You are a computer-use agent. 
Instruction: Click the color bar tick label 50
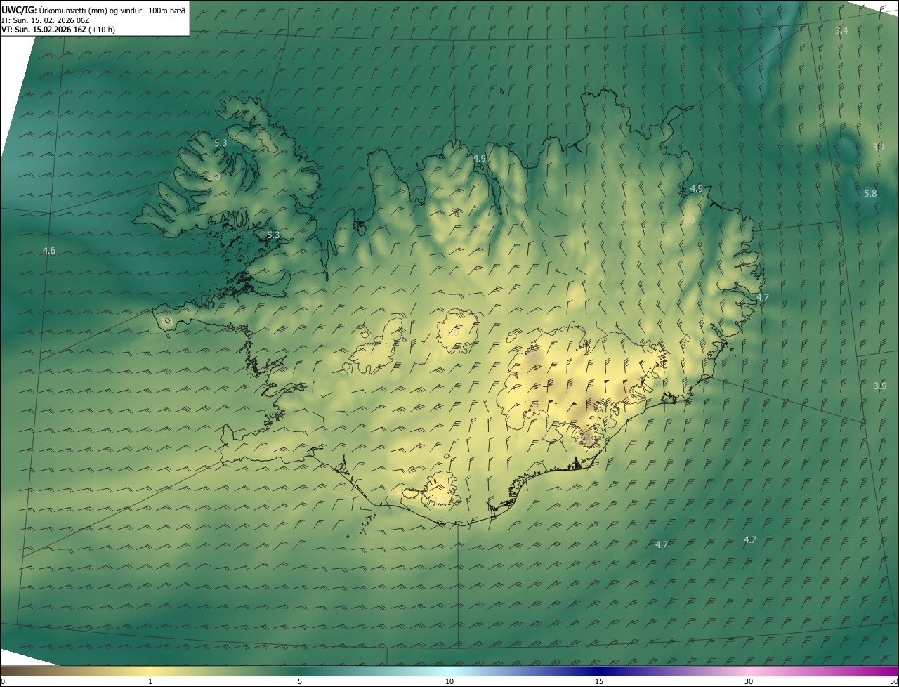tap(893, 682)
